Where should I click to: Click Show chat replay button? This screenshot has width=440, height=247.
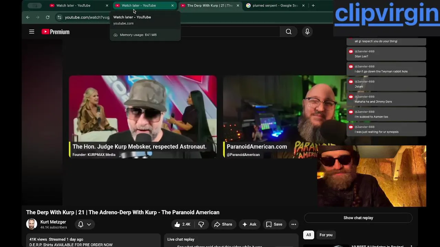tap(358, 218)
